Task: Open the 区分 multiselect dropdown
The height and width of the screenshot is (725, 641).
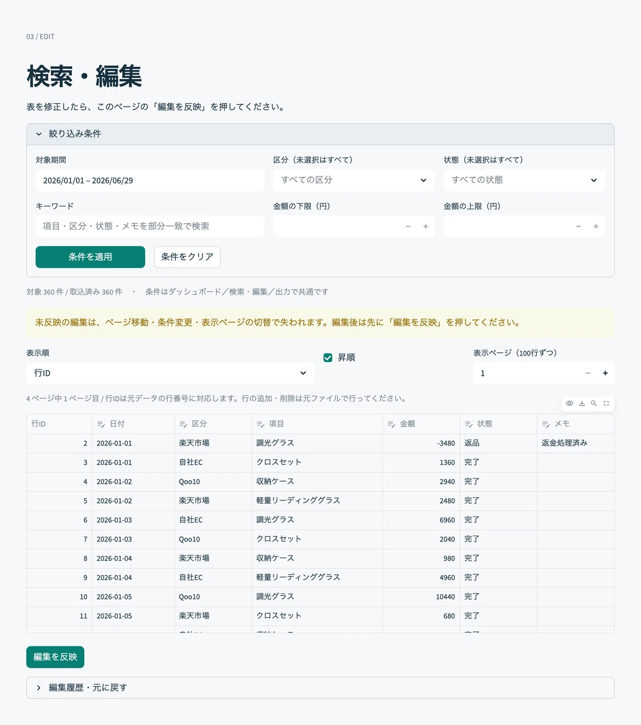Action: (354, 180)
